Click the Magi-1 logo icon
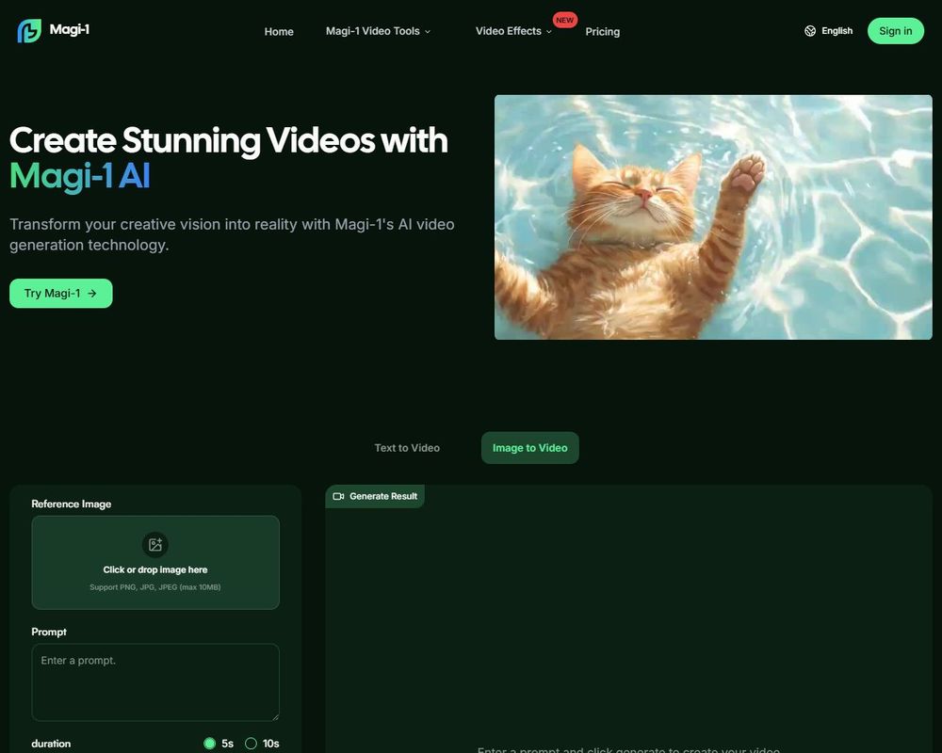 point(27,30)
